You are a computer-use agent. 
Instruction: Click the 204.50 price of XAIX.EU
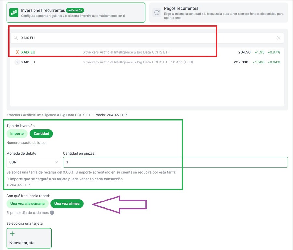[x=244, y=52]
